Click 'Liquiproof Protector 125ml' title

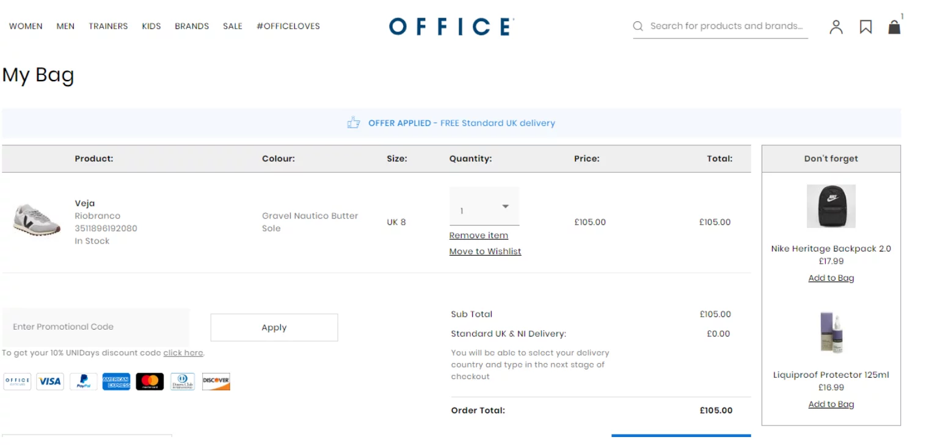831,375
